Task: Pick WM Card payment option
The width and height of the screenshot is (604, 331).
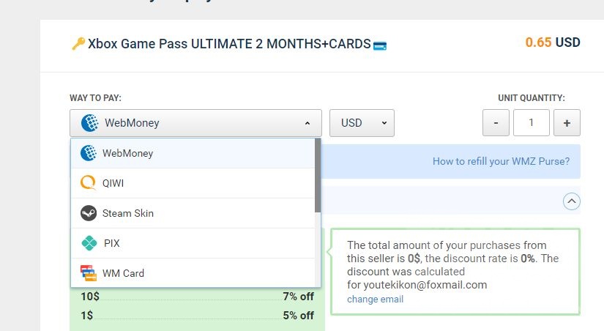Action: click(123, 273)
